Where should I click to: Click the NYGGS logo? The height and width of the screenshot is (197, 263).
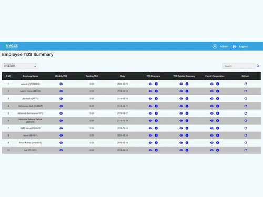11,46
